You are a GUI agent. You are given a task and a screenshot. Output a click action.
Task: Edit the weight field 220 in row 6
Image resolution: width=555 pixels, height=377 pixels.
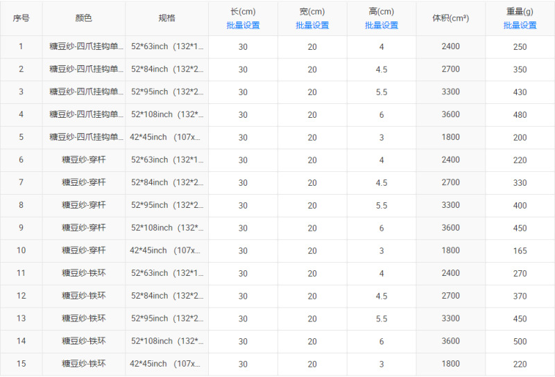520,160
